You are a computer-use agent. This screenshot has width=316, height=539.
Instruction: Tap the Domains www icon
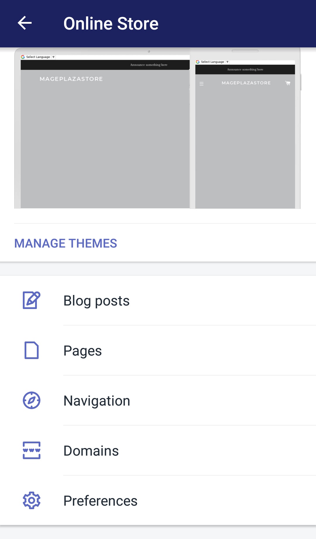[x=32, y=450]
